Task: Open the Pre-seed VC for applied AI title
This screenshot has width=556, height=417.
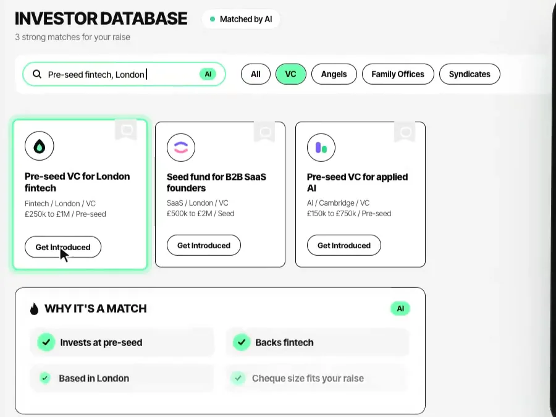Action: [357, 182]
